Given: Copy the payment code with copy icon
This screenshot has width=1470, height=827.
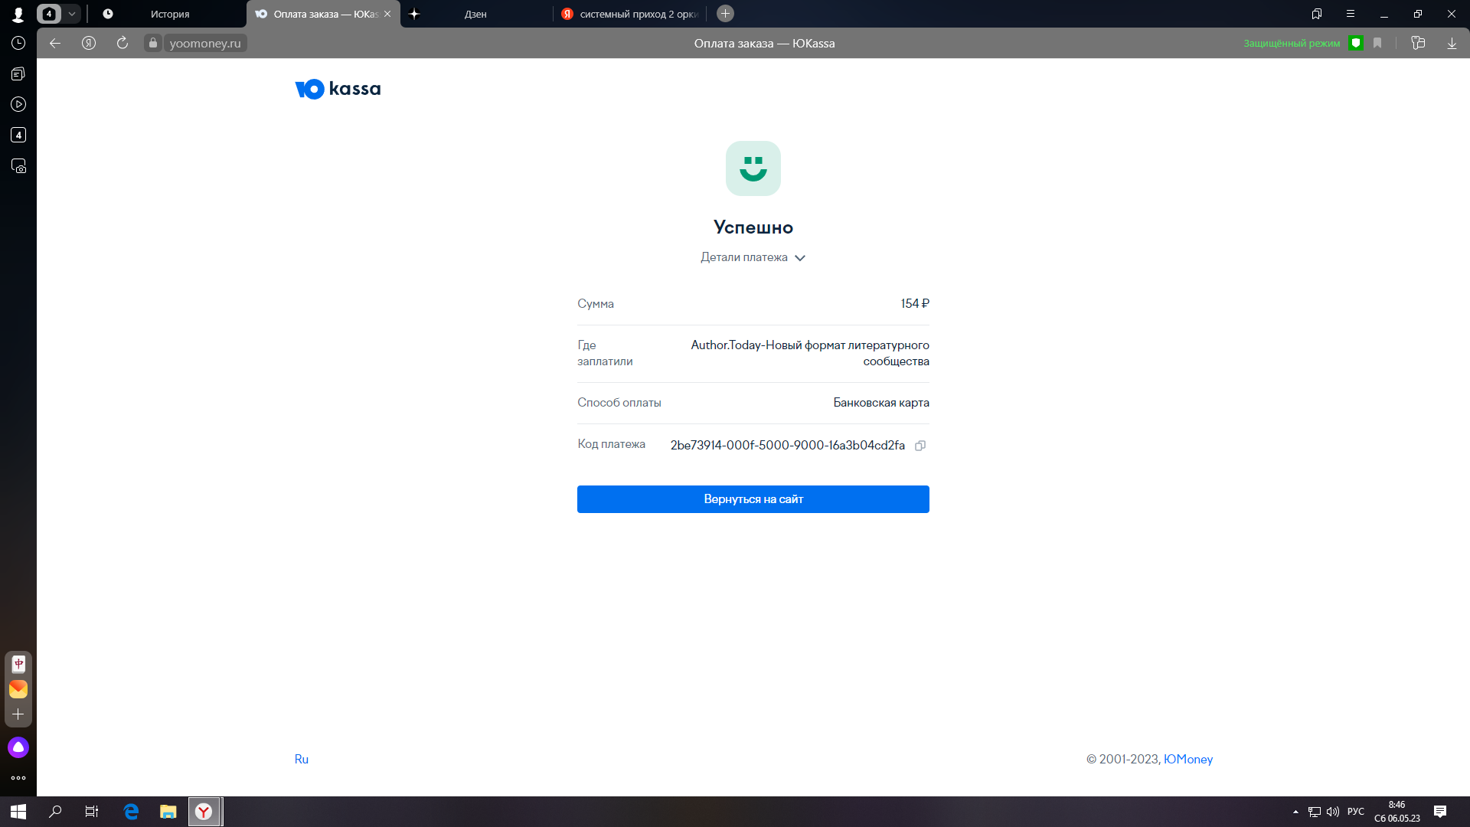Looking at the screenshot, I should [x=920, y=446].
